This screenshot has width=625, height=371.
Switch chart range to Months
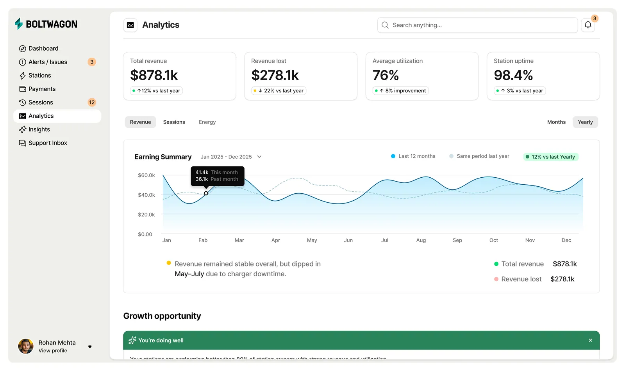pyautogui.click(x=556, y=122)
